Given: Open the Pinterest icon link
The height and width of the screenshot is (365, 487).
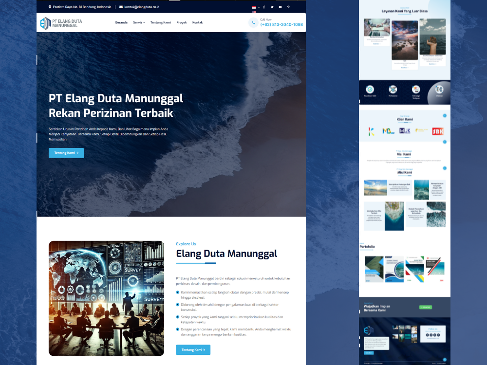Looking at the screenshot, I should coord(288,7).
